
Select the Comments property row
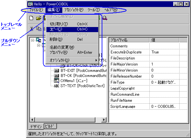tap(148, 46)
